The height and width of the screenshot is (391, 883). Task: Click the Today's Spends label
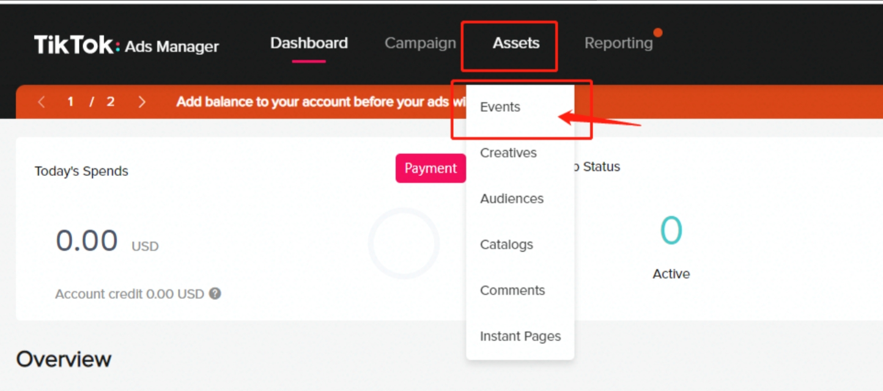pos(81,171)
